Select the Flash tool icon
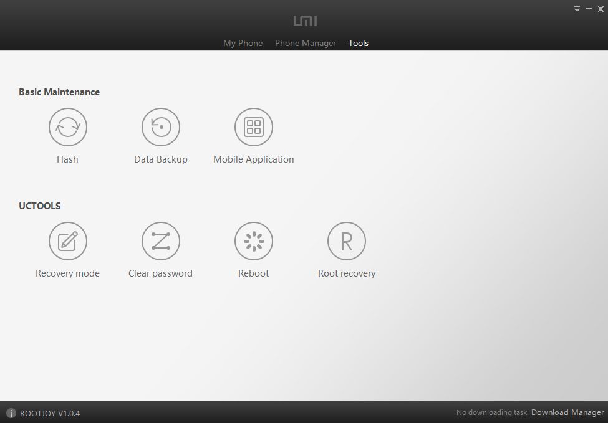 67,126
